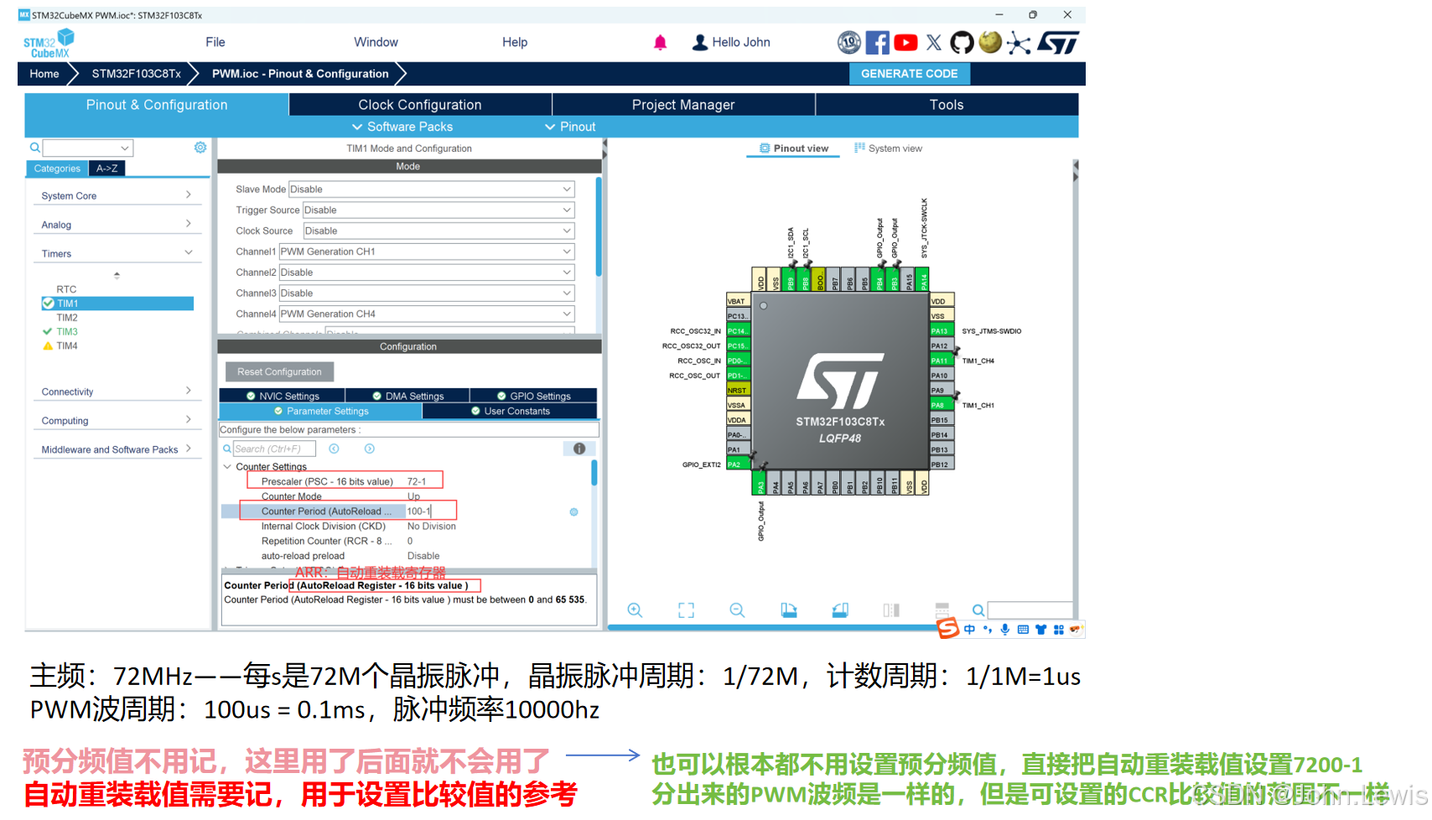Click the Sogou input method logo
This screenshot has width=1432, height=820.
click(947, 628)
